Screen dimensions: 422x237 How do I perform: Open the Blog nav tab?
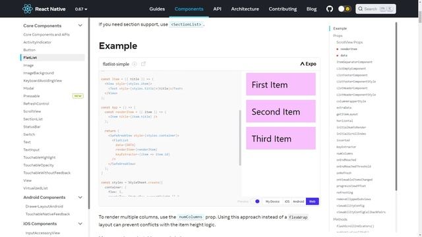click(311, 9)
